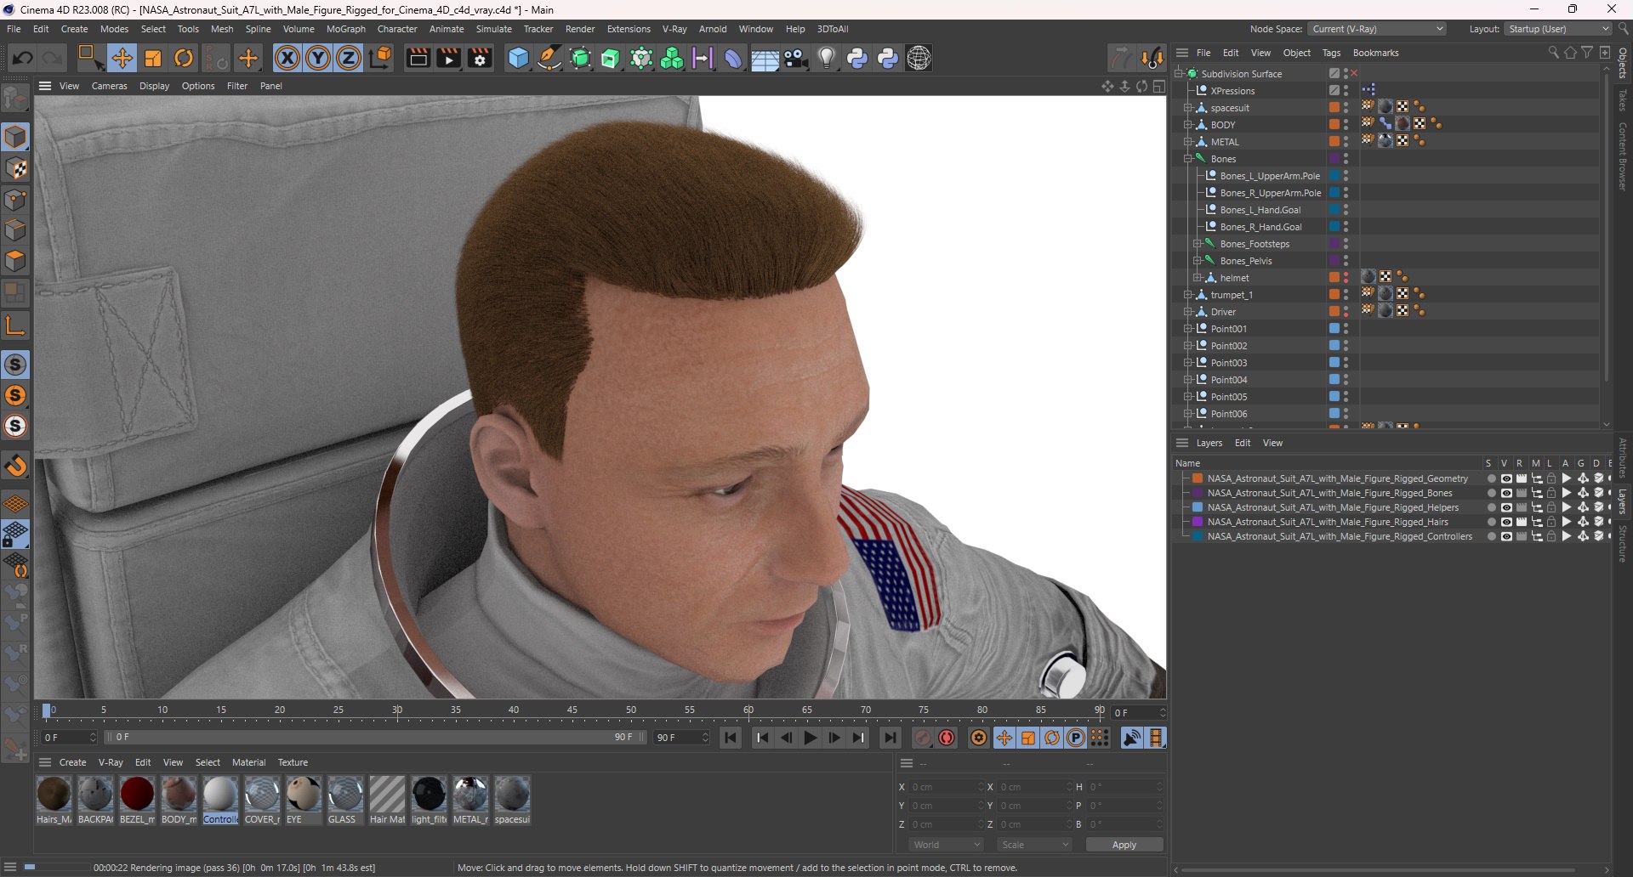Select the Move tool icon
1633x877 pixels.
[x=122, y=58]
